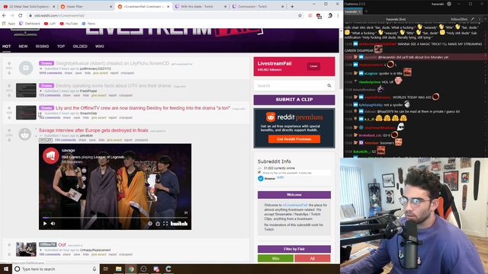Upvote the SleightlyMusical cheated post
Viewport: 488px width, 274px height.
click(x=9, y=63)
